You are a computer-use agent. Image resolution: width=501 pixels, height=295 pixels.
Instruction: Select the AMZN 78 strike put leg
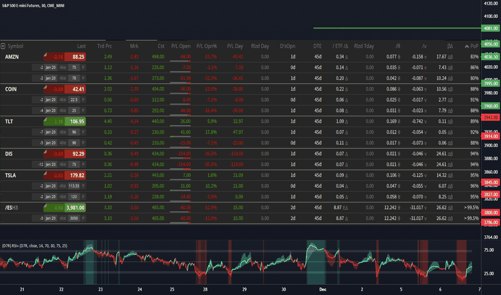point(59,78)
